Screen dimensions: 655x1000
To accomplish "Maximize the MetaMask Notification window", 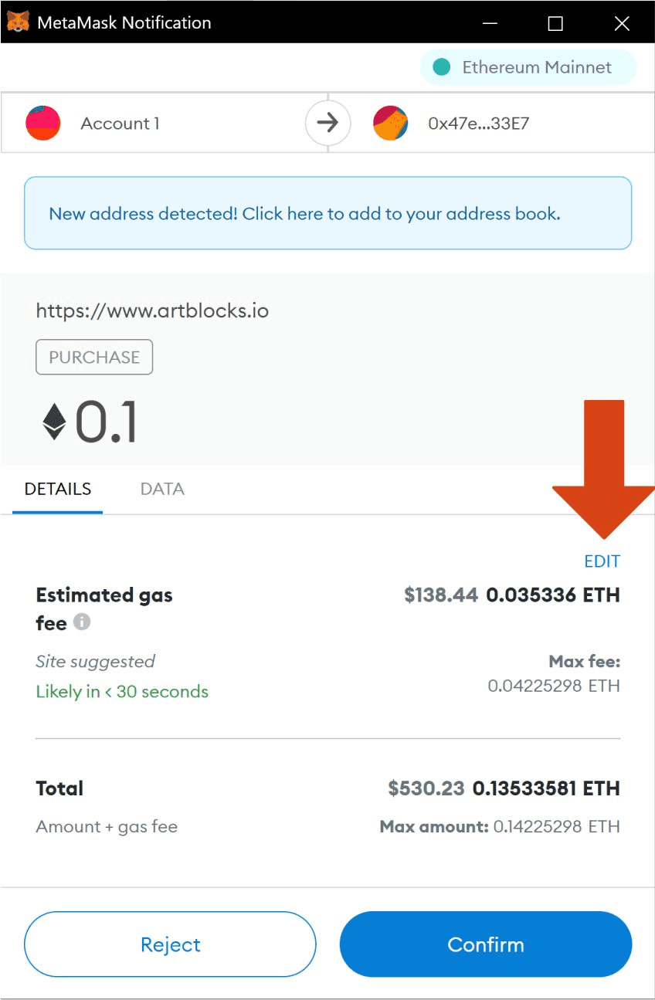I will point(555,23).
